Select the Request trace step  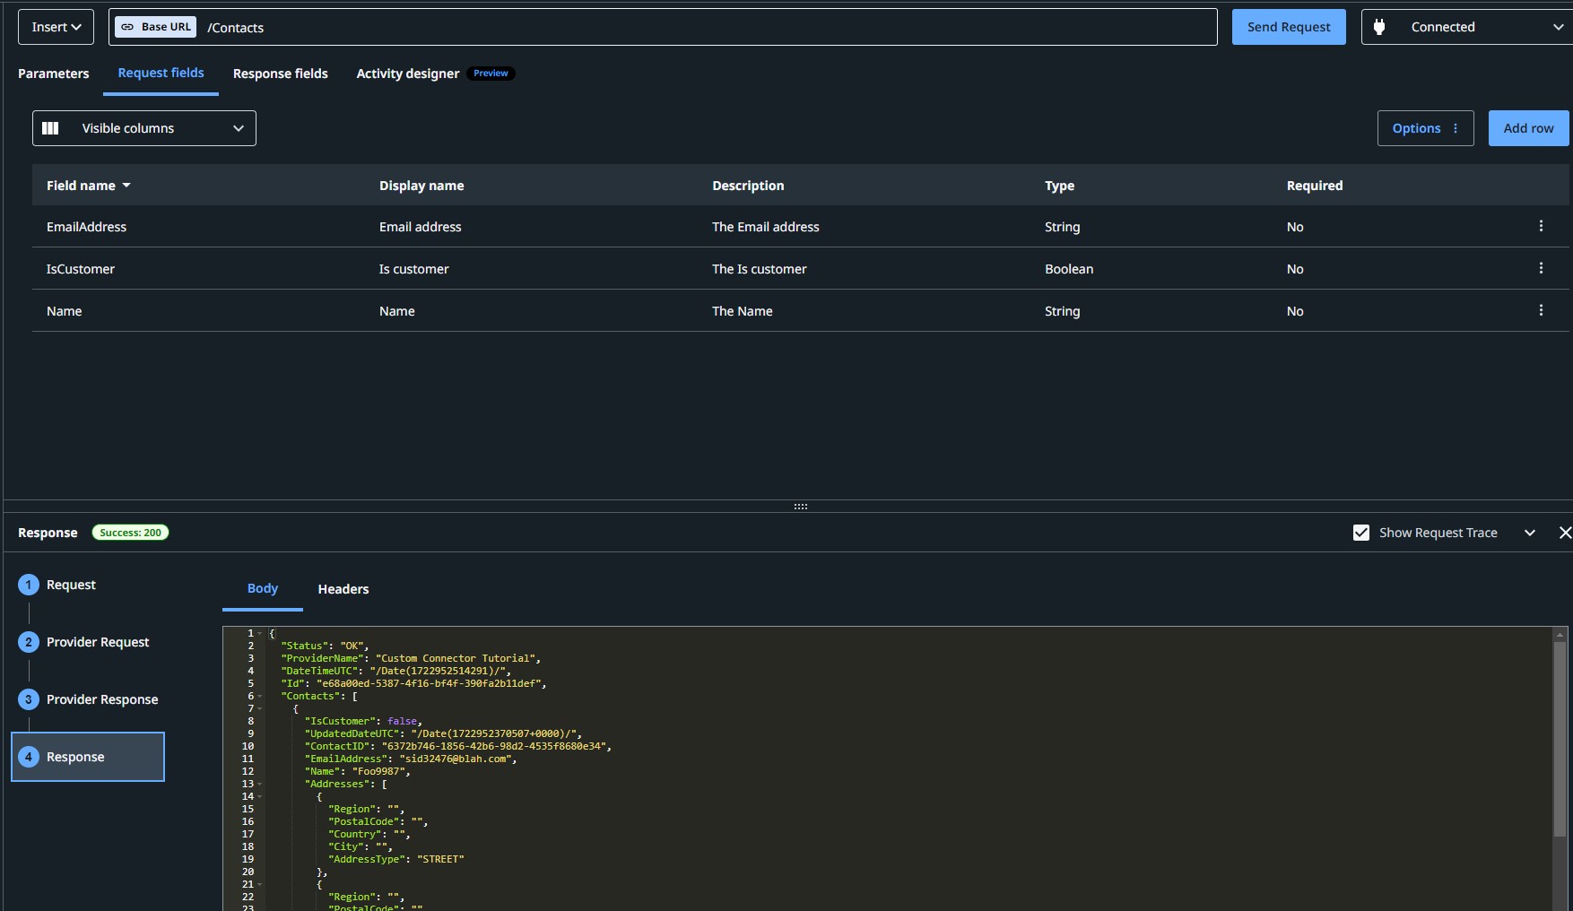(57, 585)
